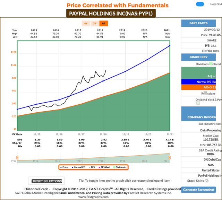
Task: Click the Generate Screenshot button
Action: tap(198, 190)
